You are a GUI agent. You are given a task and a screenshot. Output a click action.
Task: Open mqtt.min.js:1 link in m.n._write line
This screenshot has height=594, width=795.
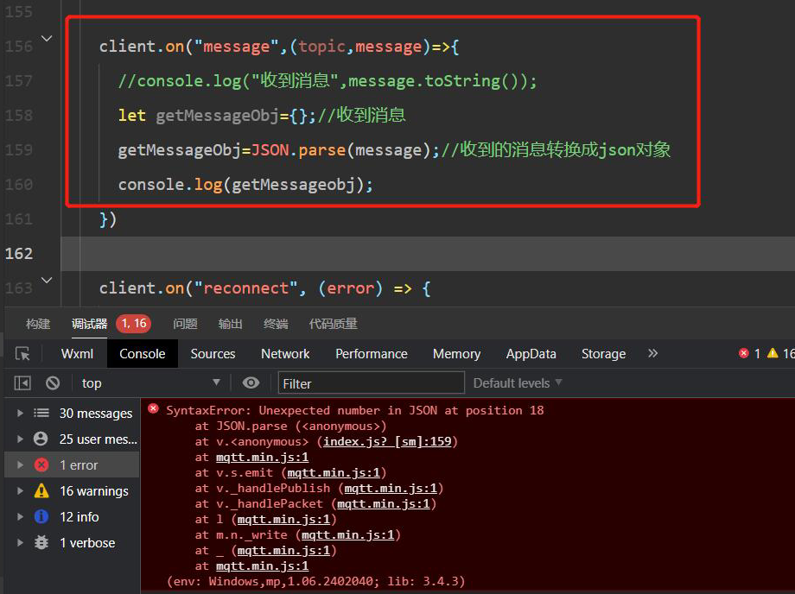coord(347,534)
